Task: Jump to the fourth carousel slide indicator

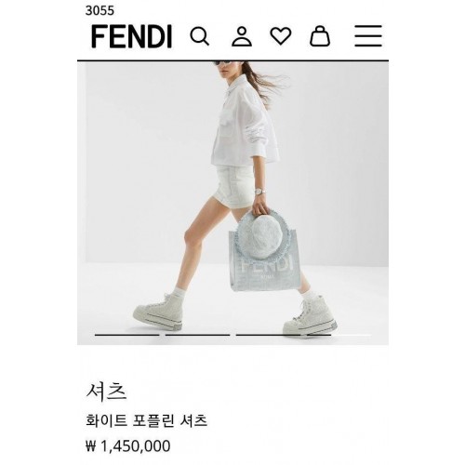Action: (x=339, y=335)
